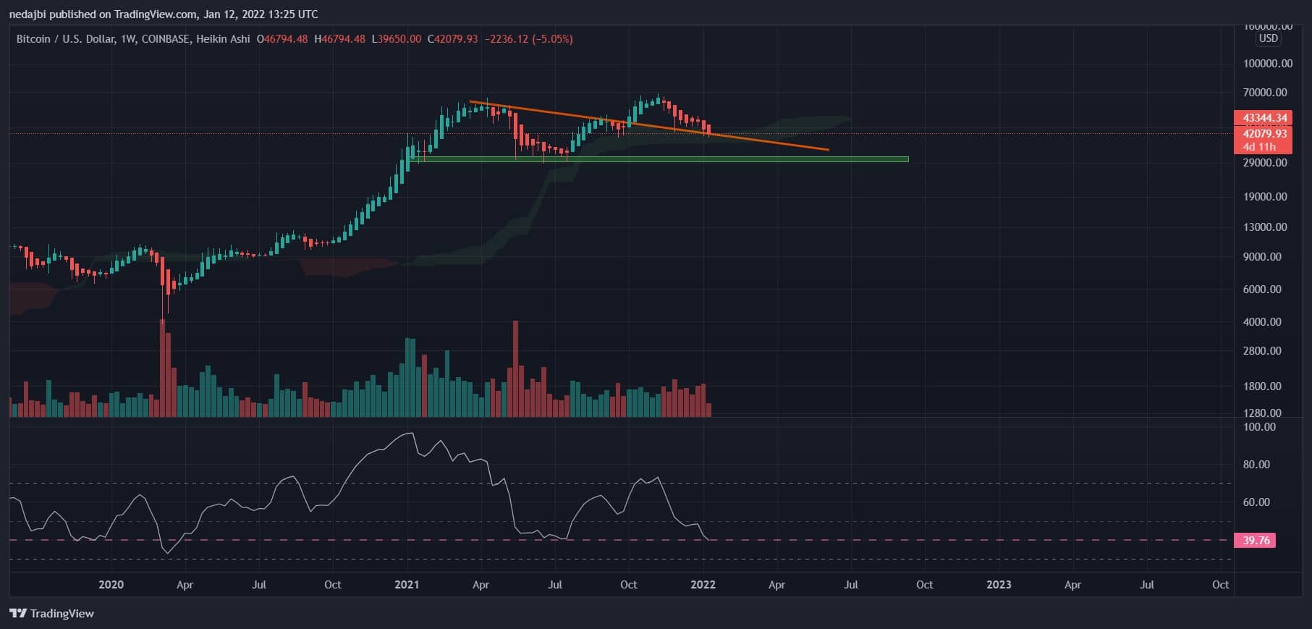Click the close value C42079.93 in legend
This screenshot has height=629, width=1312.
point(453,39)
